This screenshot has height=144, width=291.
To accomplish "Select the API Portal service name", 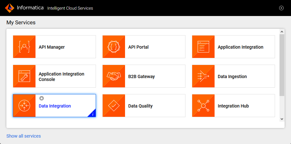I will pyautogui.click(x=138, y=47).
